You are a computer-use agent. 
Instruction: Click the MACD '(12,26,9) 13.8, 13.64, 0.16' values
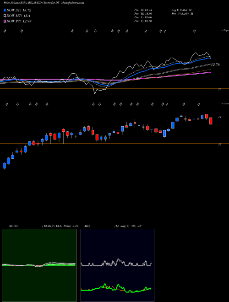60,226
